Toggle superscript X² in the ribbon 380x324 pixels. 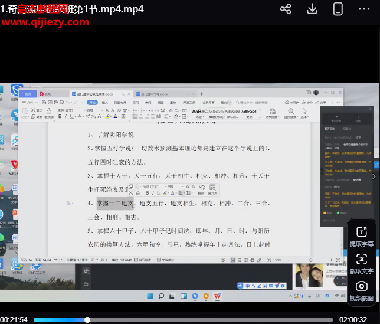87,117
